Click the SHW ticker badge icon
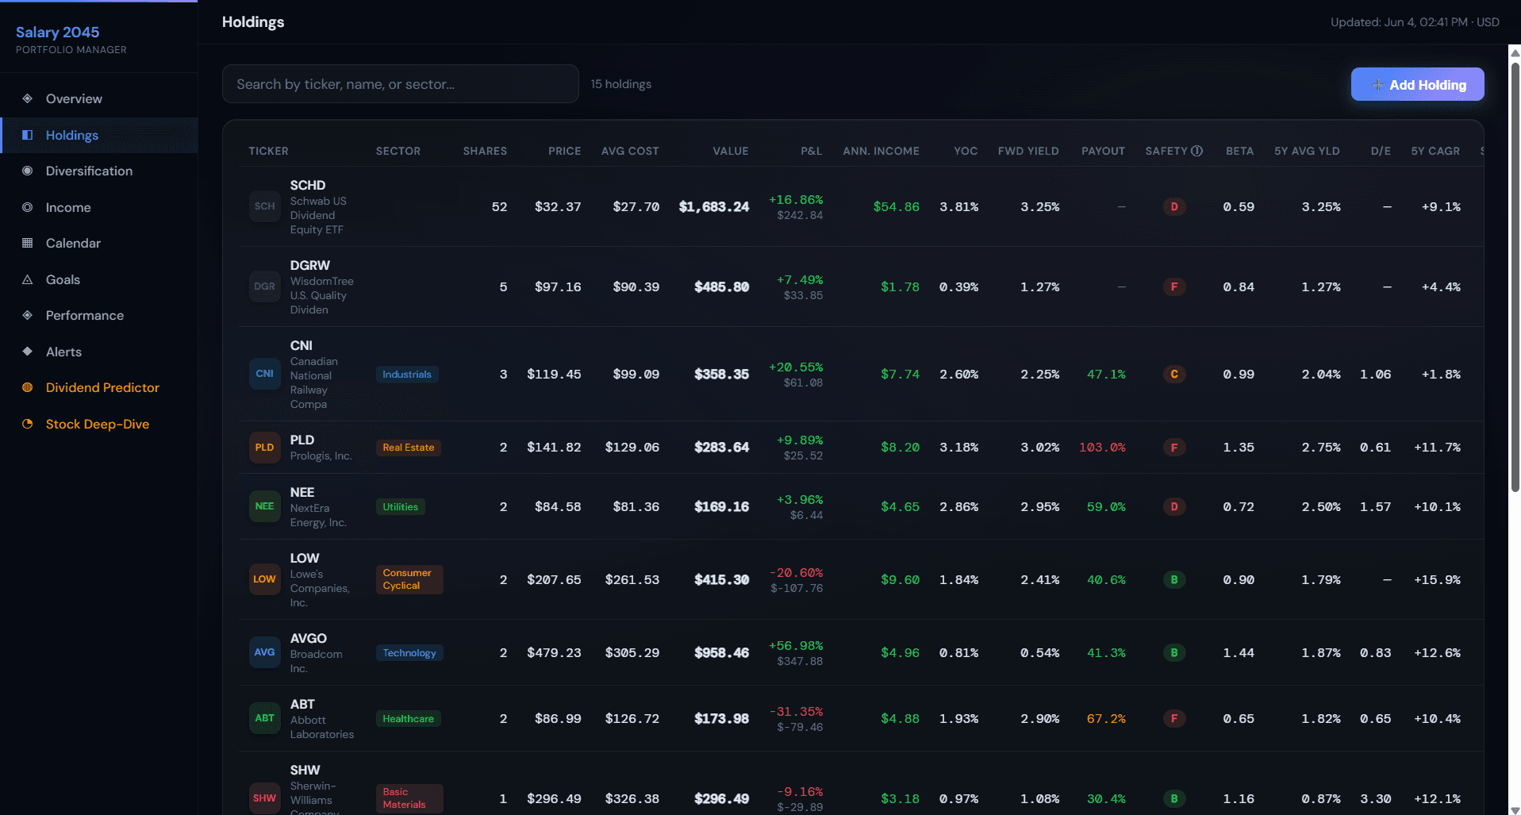Screen dimensions: 1521x815 point(265,798)
